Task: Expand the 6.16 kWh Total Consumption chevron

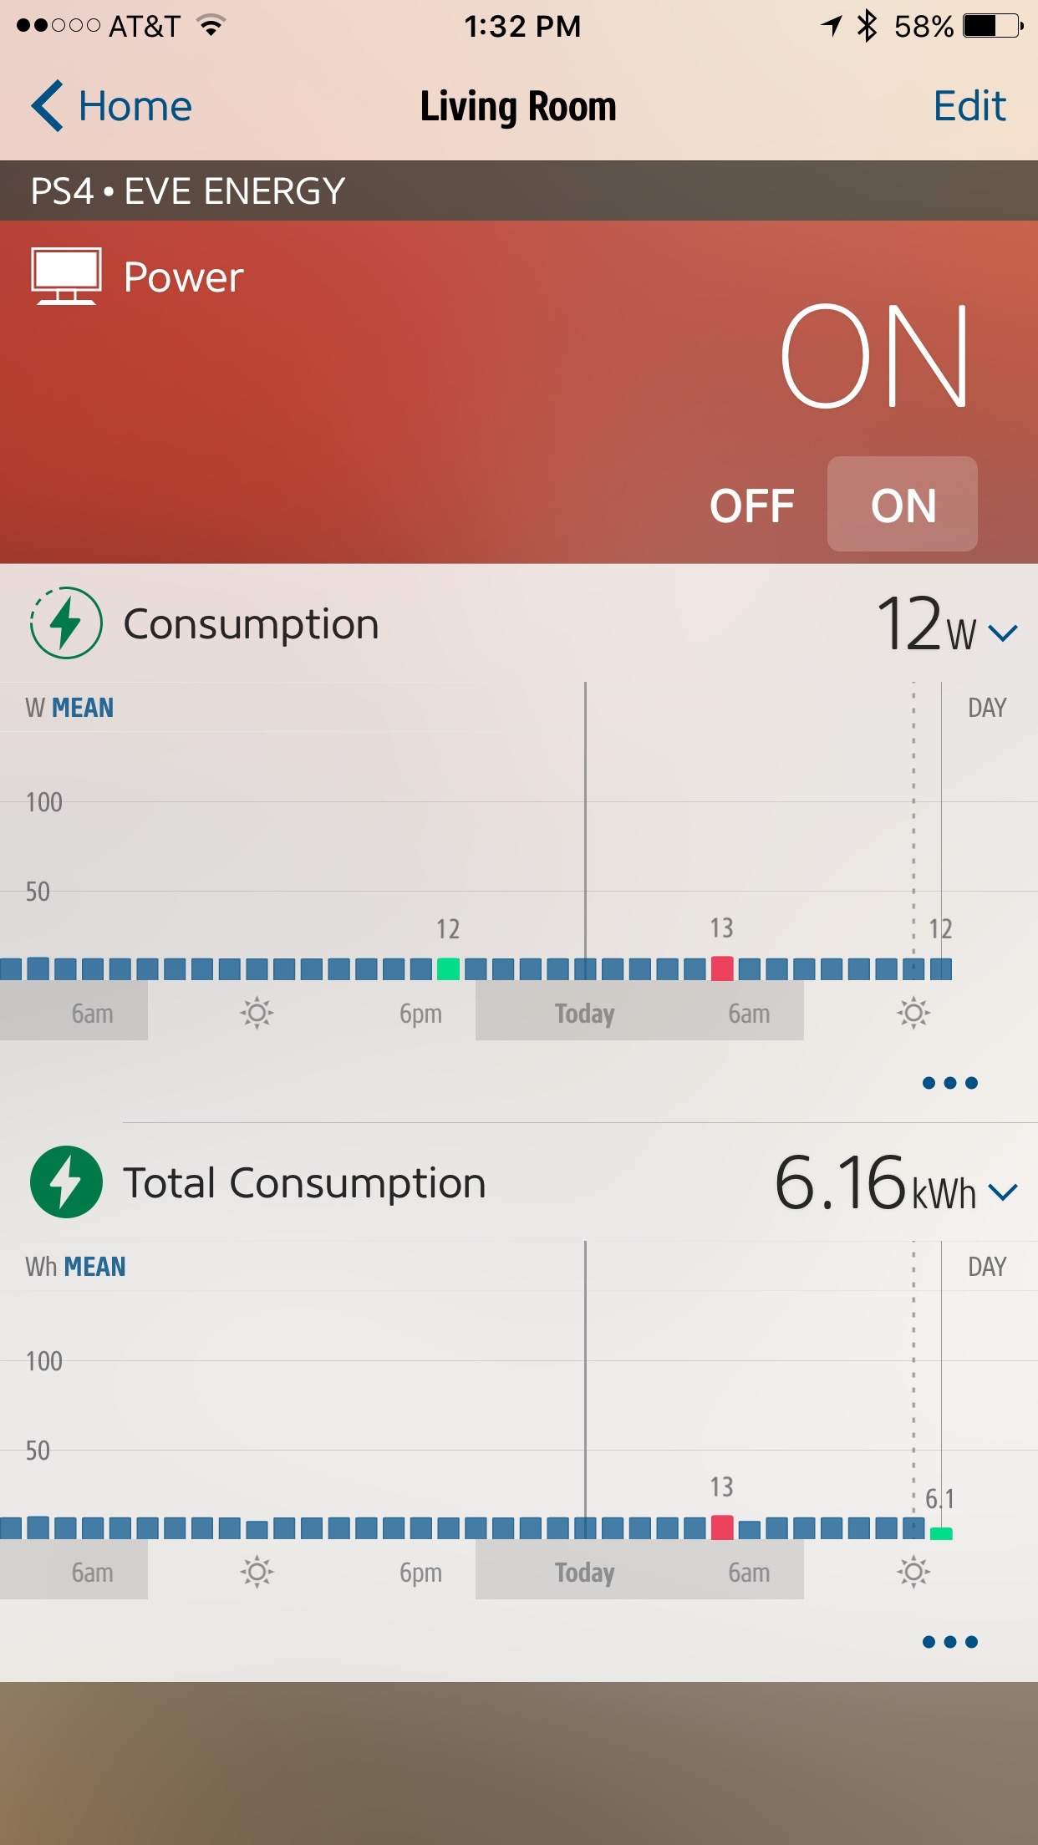Action: tap(1003, 1192)
